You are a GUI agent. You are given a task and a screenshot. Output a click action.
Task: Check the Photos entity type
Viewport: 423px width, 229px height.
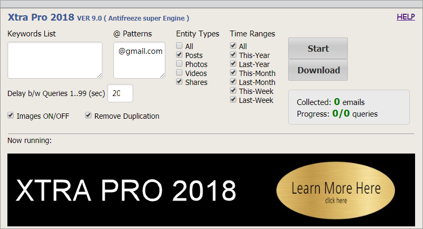pyautogui.click(x=179, y=63)
